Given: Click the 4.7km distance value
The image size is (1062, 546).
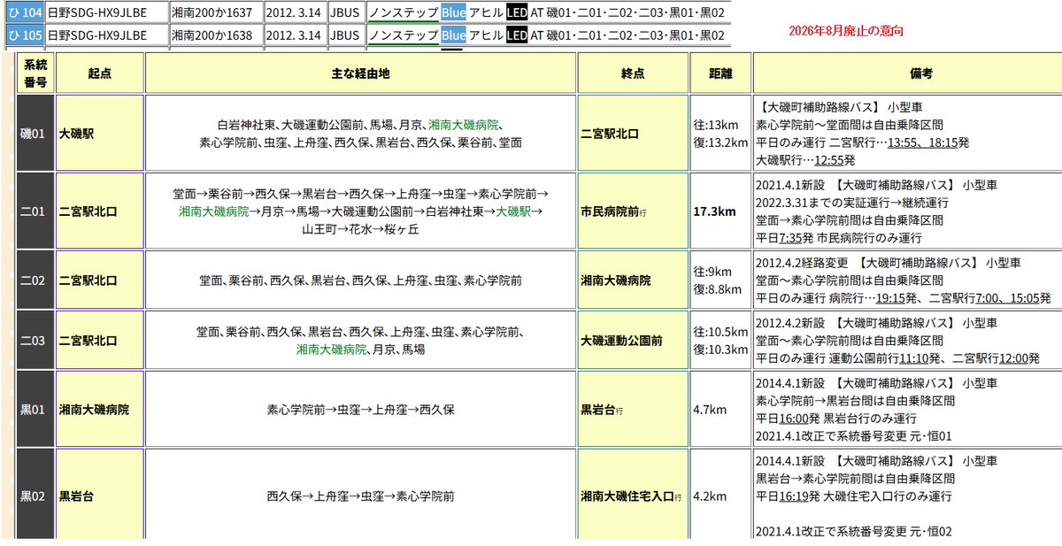Looking at the screenshot, I should [710, 410].
